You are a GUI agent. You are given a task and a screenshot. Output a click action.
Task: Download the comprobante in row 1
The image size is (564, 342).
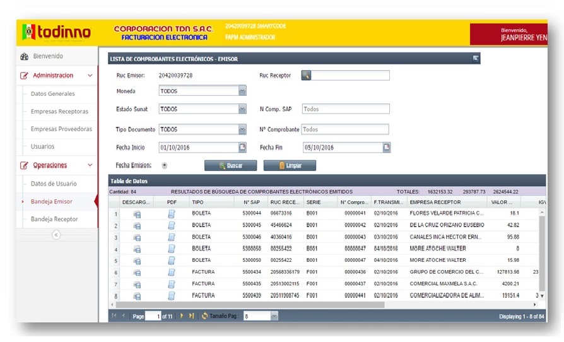tap(137, 214)
